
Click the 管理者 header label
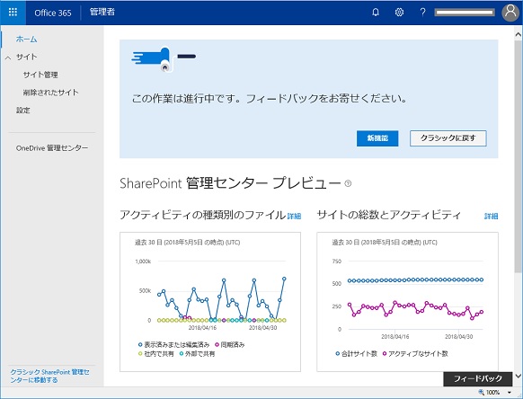[102, 12]
